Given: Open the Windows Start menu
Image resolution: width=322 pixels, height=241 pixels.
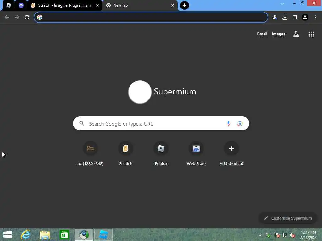Looking at the screenshot, I should tap(8, 235).
